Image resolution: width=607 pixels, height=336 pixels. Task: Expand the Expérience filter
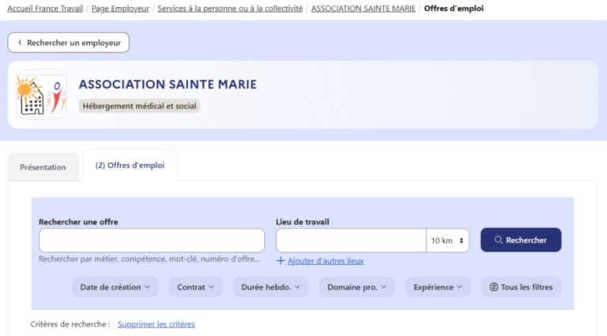[x=438, y=287]
